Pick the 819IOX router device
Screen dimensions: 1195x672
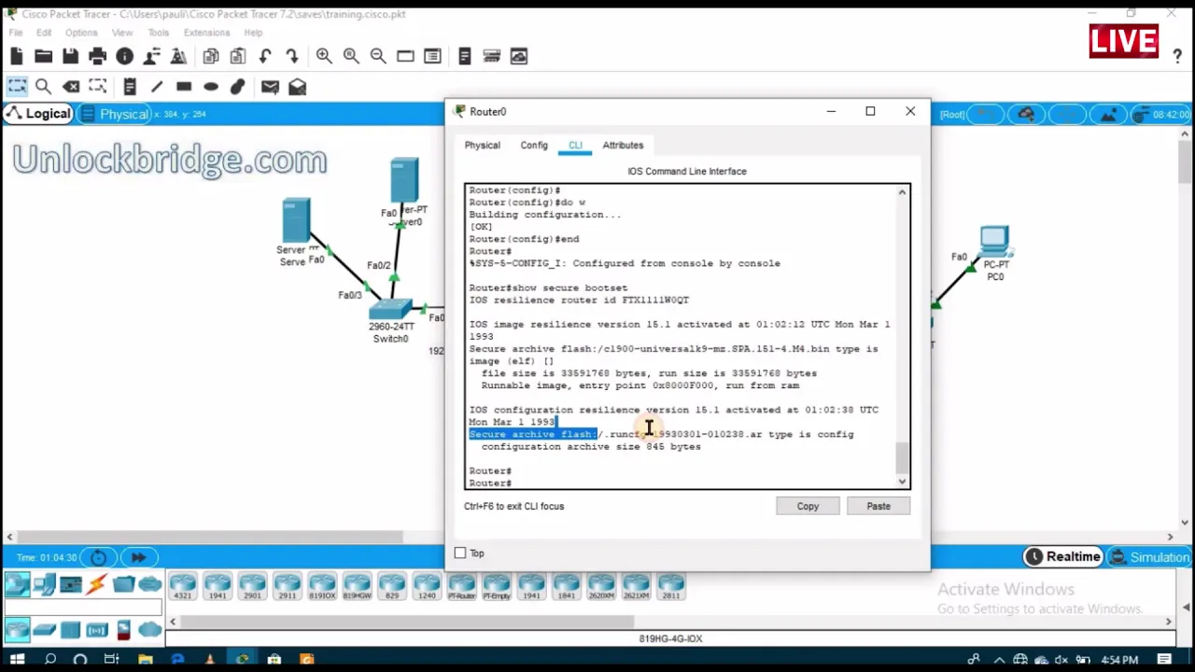point(322,586)
